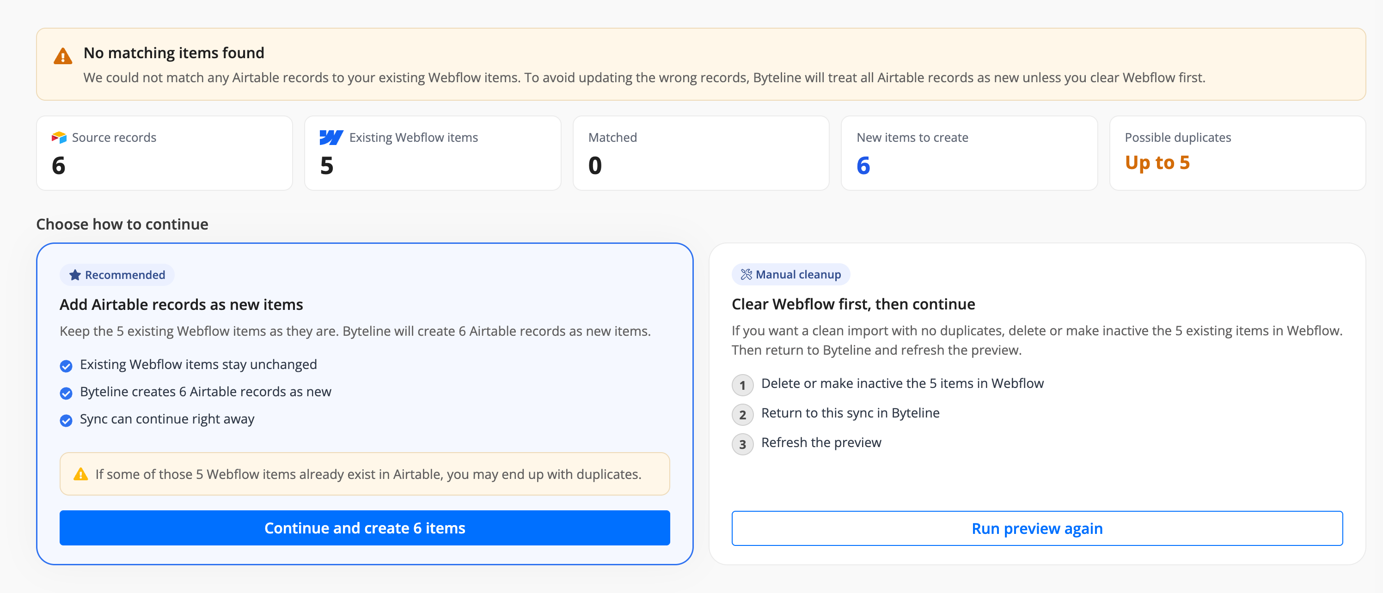Click the checkmark beside Sync can continue right away
The width and height of the screenshot is (1383, 593).
[x=66, y=420]
